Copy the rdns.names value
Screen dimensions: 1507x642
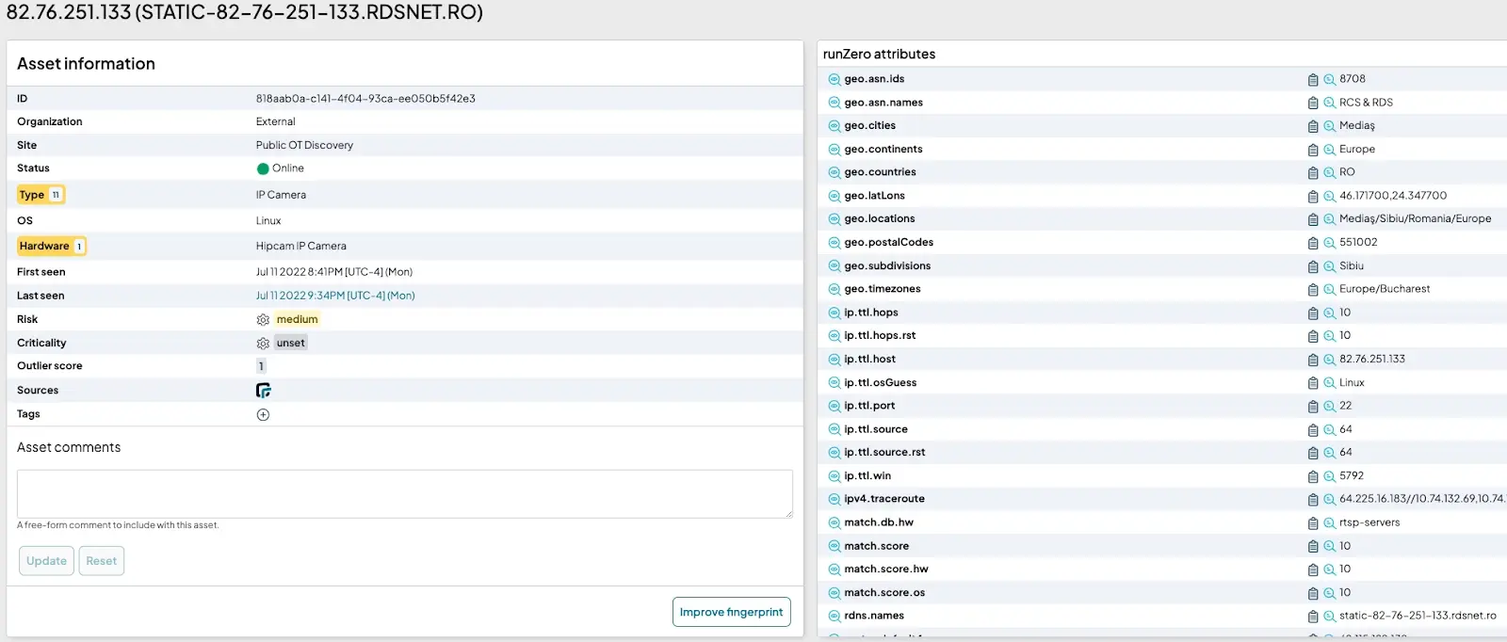1313,617
